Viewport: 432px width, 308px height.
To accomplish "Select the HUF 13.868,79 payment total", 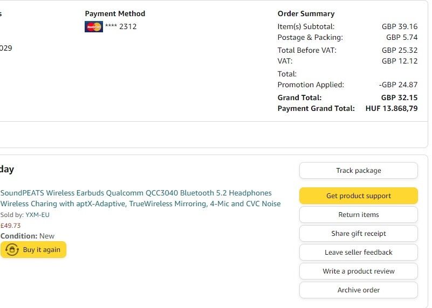I will (x=391, y=109).
